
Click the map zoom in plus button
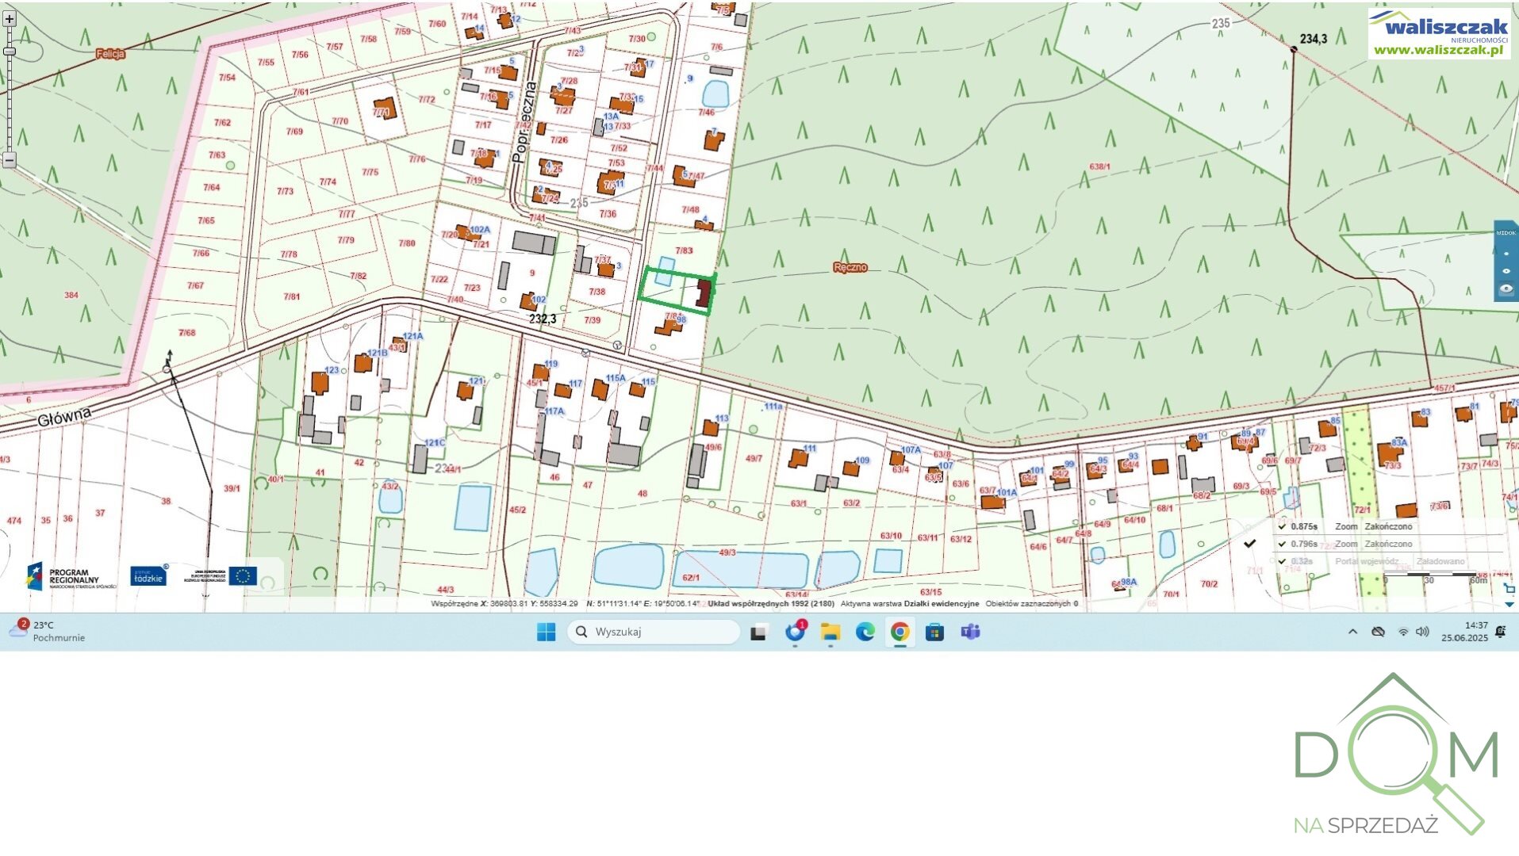(x=10, y=18)
